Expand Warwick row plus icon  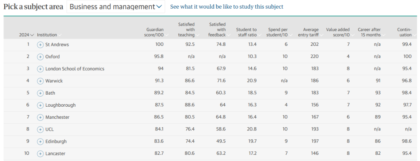[x=40, y=81]
